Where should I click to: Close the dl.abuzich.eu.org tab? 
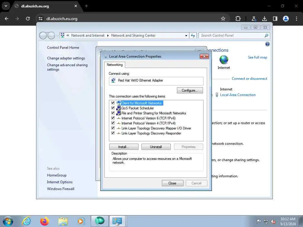pyautogui.click(x=76, y=6)
